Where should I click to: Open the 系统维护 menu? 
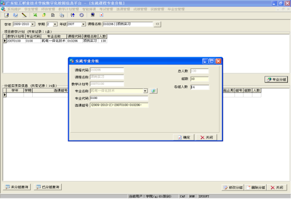14,9
